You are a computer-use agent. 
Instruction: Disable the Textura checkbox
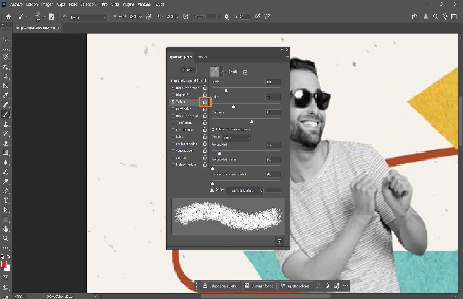[173, 102]
